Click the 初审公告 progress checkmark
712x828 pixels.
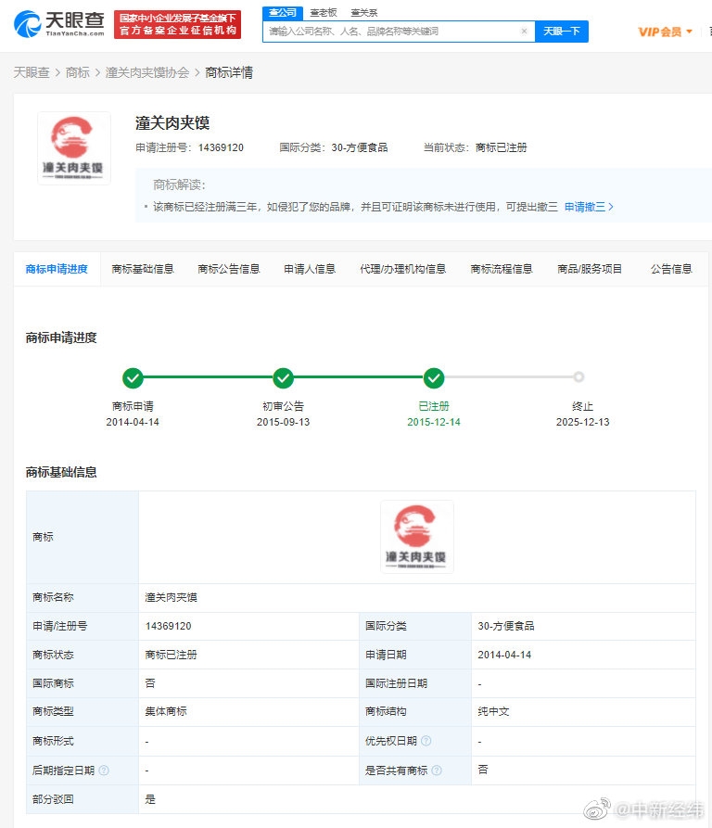point(283,378)
